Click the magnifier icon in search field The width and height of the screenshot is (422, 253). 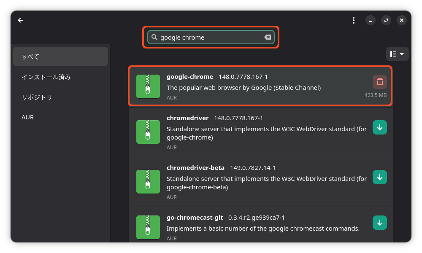coord(154,37)
